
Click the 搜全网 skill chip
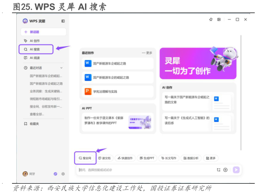(85, 158)
